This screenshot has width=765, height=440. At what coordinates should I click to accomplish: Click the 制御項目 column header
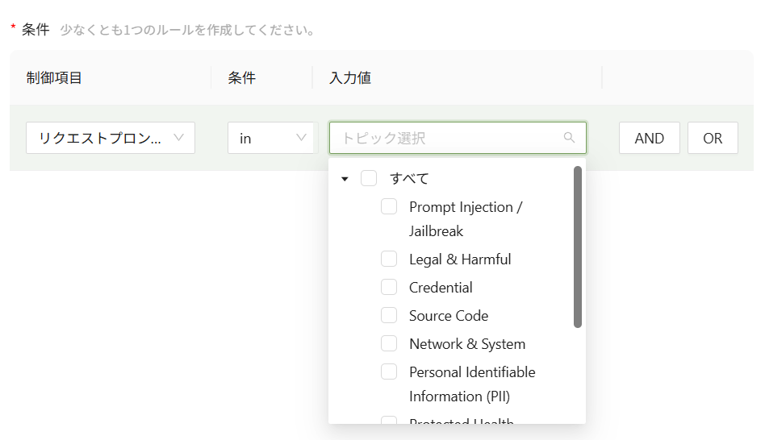click(x=54, y=78)
